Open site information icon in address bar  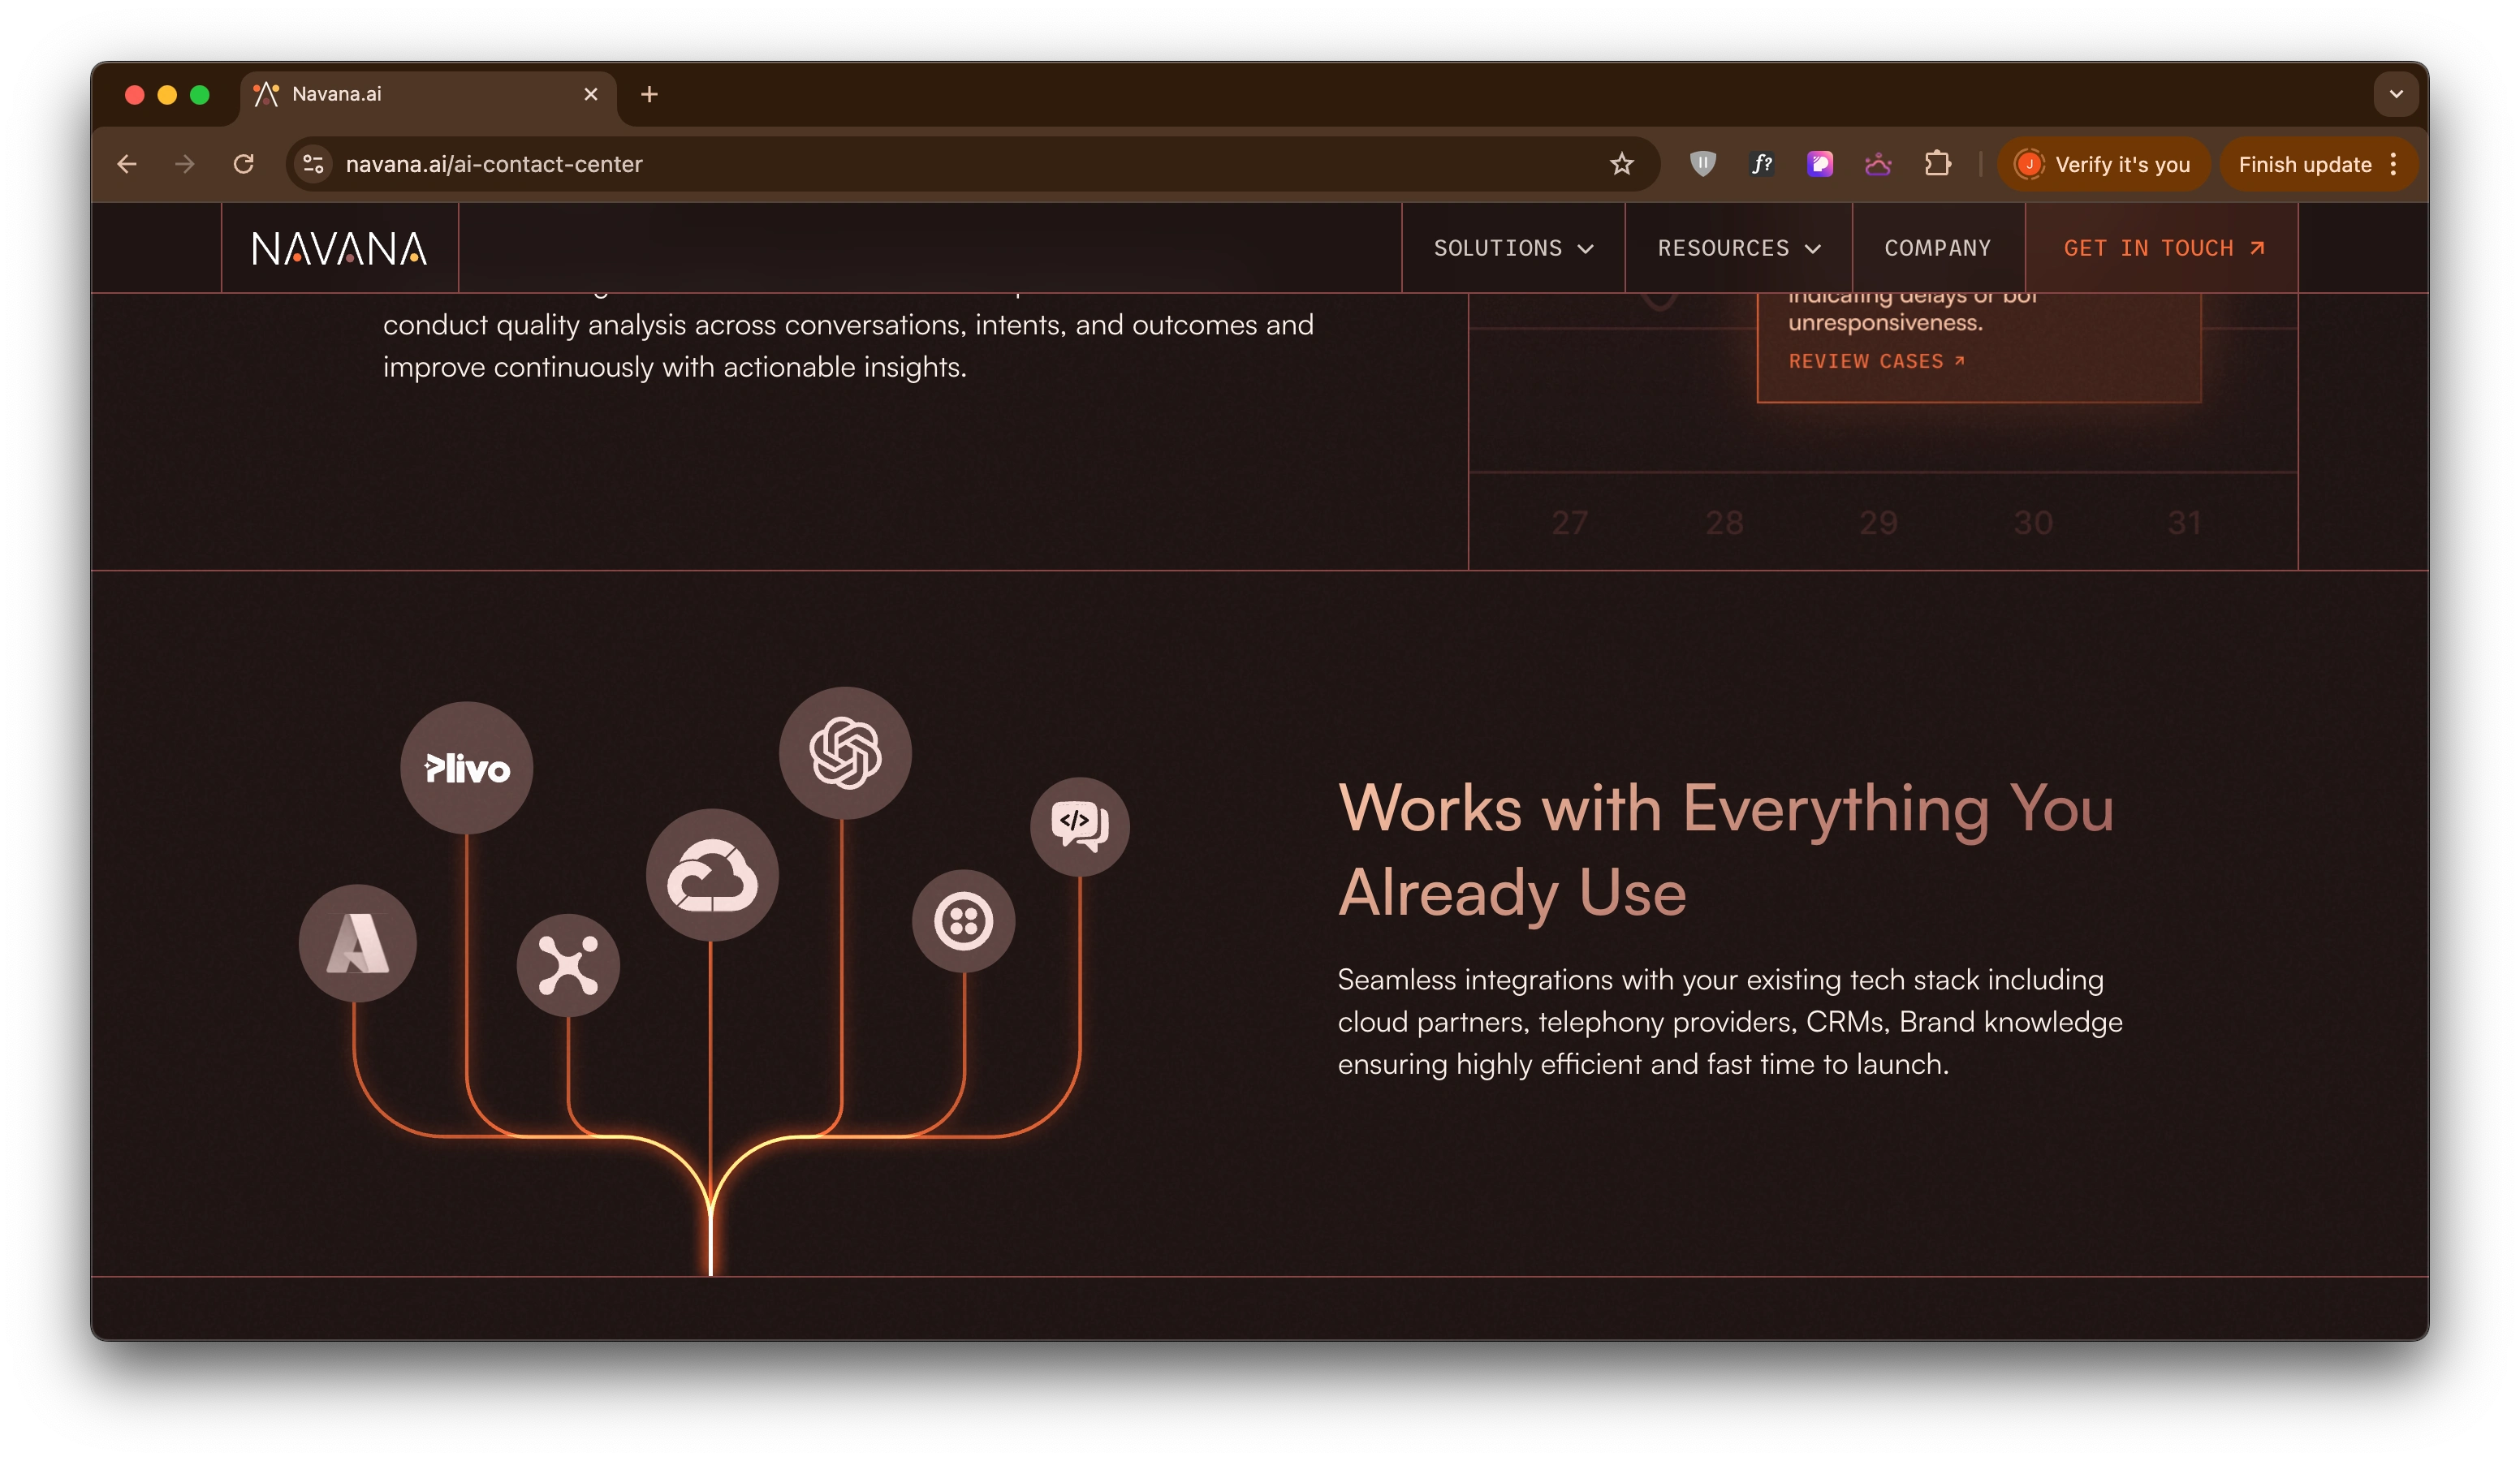click(x=314, y=164)
